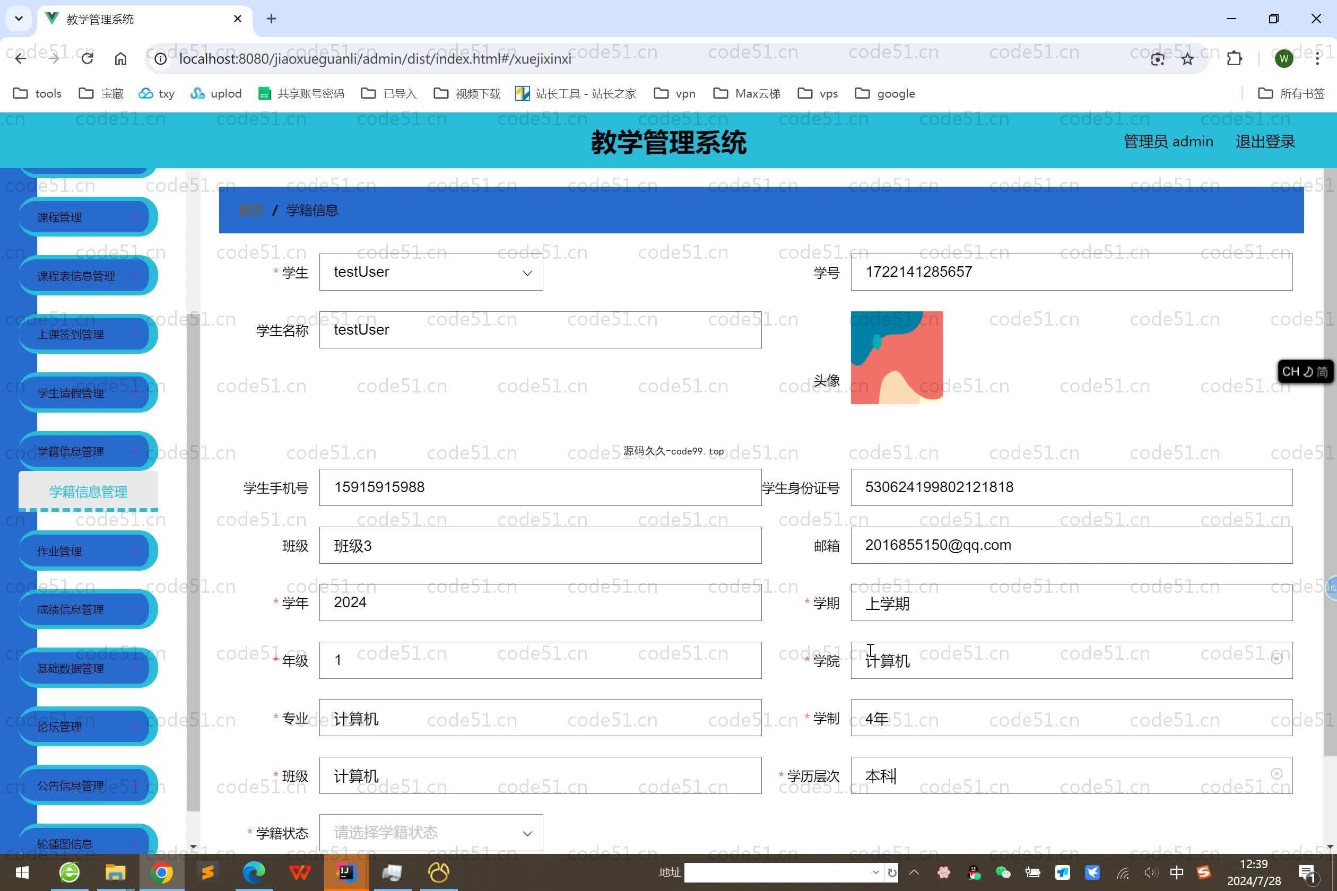Expand the 公告信息管理 sidebar menu

87,785
